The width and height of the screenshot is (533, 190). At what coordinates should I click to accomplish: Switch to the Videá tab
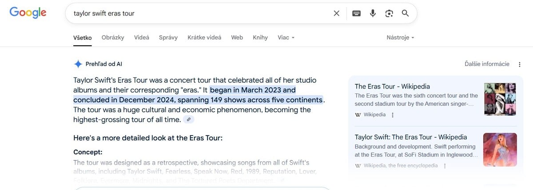142,38
